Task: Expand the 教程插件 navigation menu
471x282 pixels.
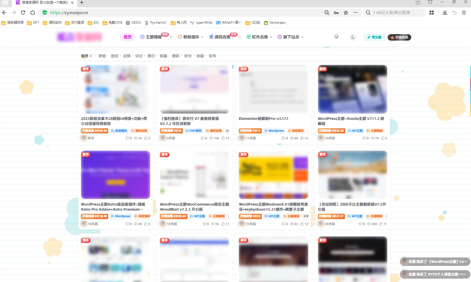Action: tap(191, 37)
